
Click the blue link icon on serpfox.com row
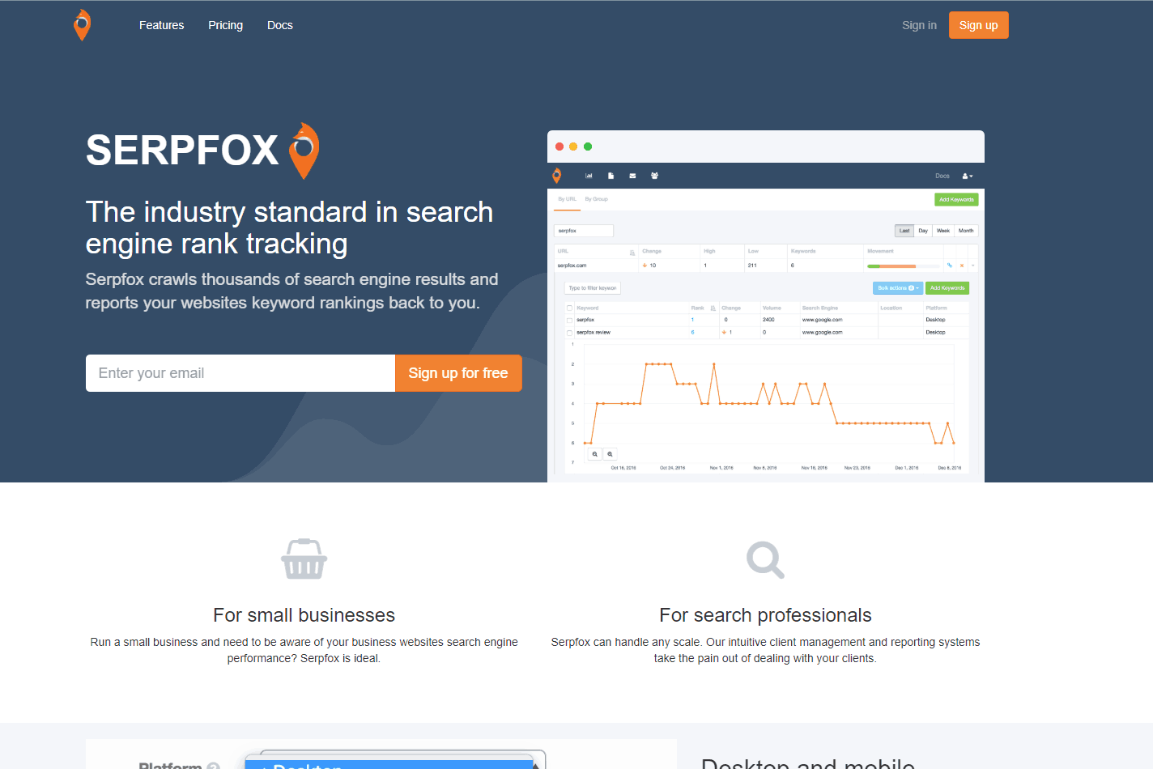tap(950, 266)
